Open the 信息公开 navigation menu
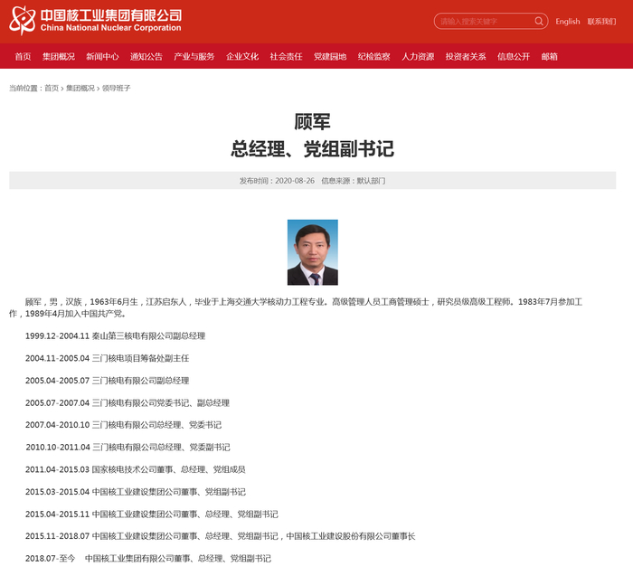633x576 pixels. tap(514, 56)
